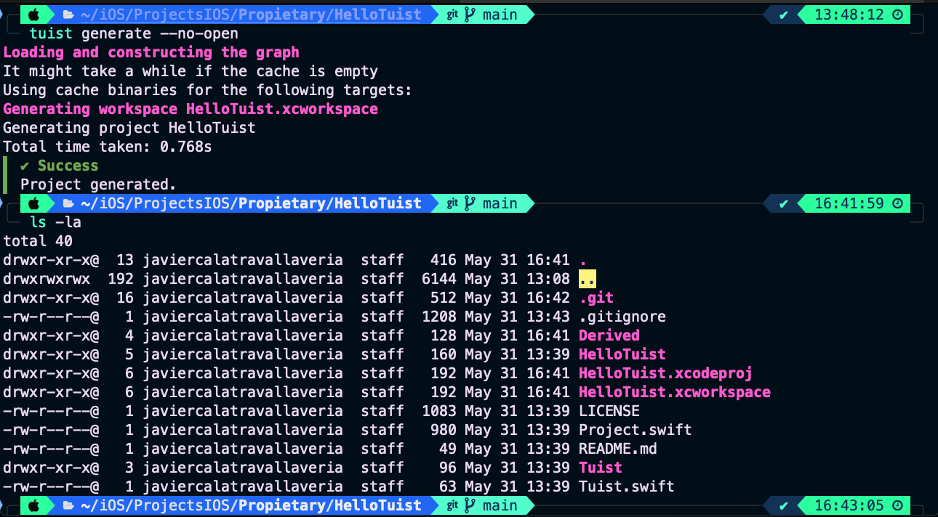Image resolution: width=938 pixels, height=517 pixels.
Task: Click the 'ls -la' command line
Action: coord(55,222)
